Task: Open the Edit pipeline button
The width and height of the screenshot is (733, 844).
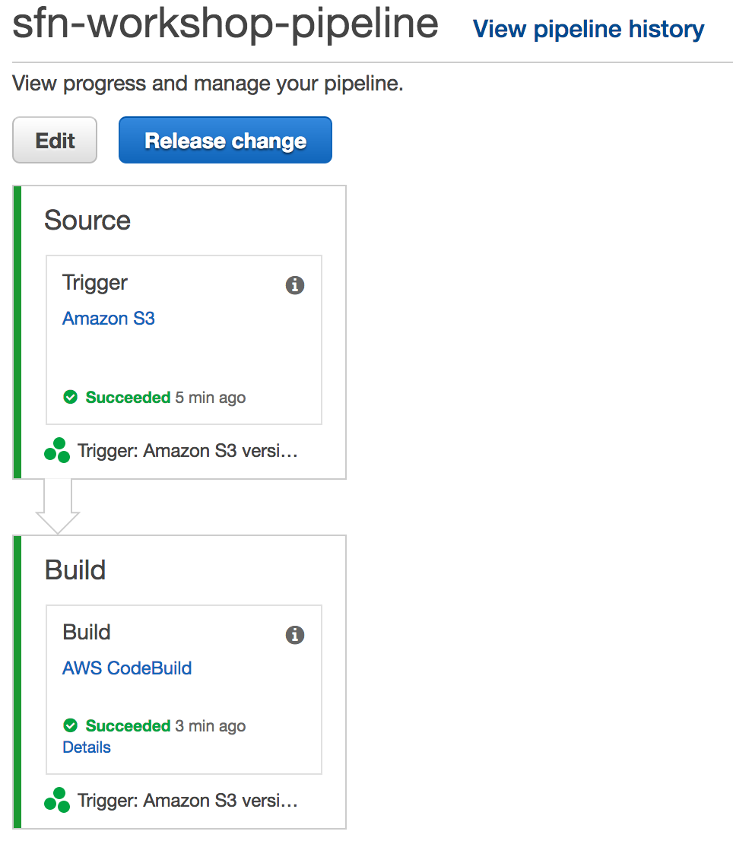Action: 55,140
